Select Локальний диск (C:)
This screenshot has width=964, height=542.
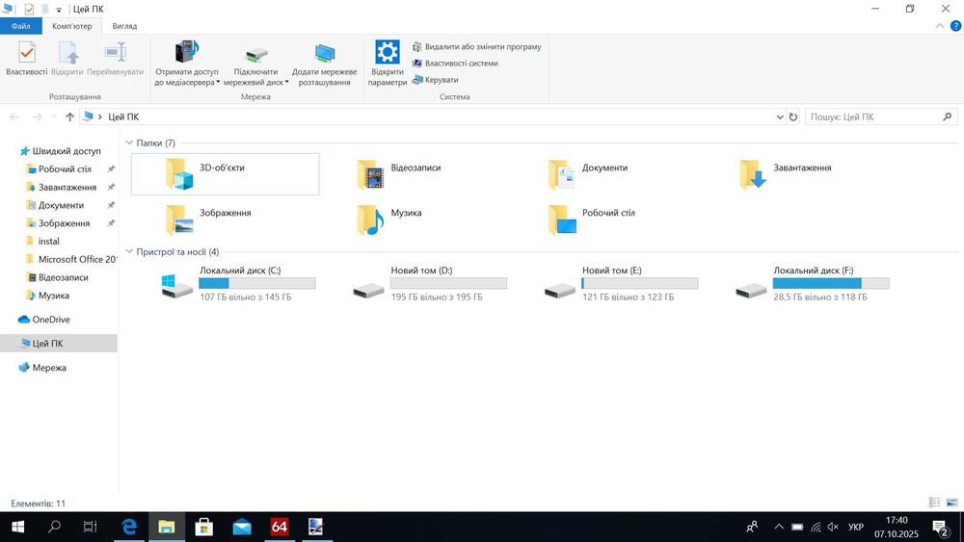238,284
